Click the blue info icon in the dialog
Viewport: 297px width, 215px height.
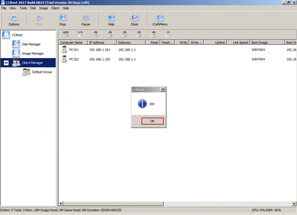142,104
